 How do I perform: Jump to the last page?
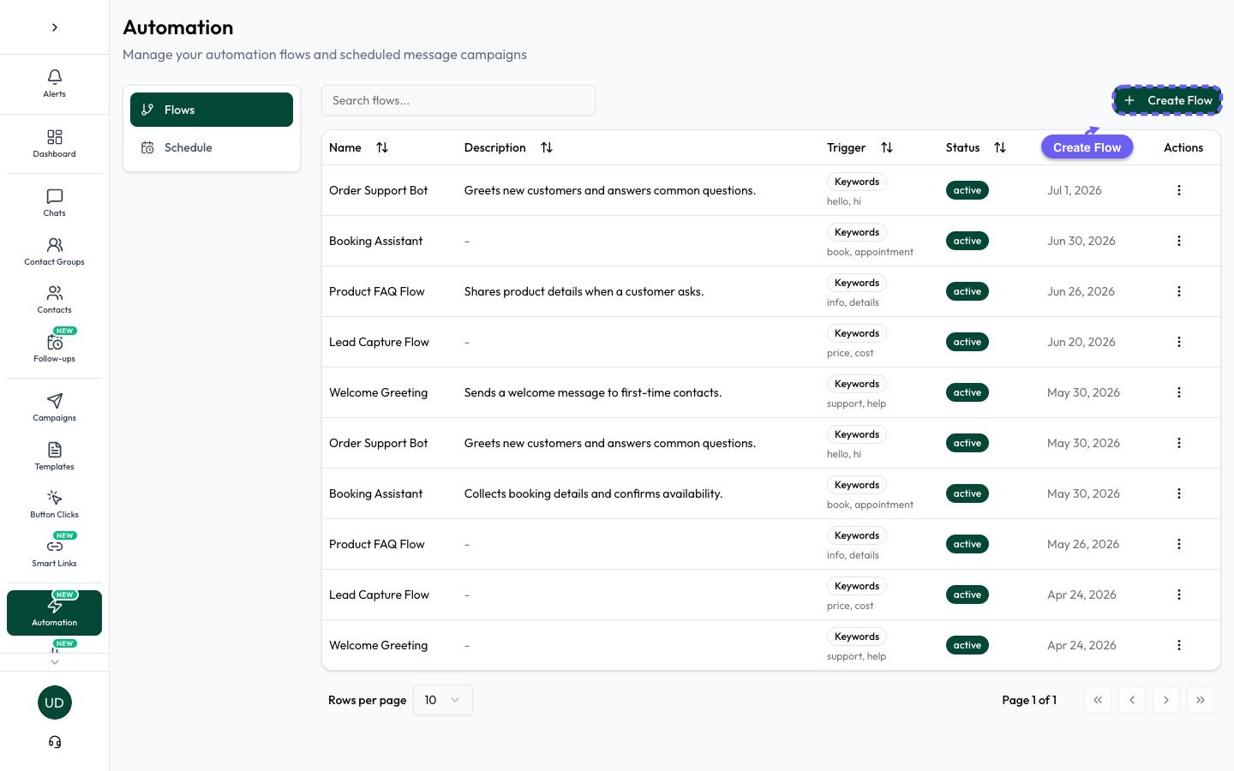point(1201,700)
